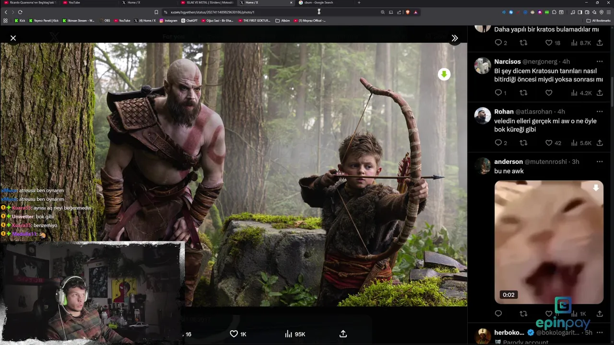This screenshot has height=345, width=614.
Task: Close the active Home / X tab
Action: coord(291,2)
